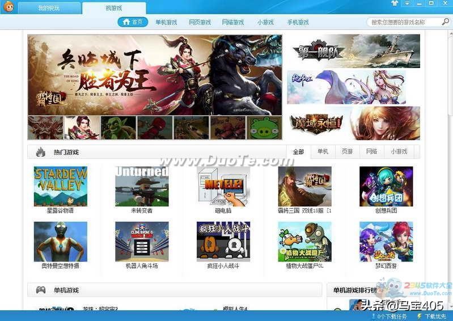Open the 创想兵团 game icon
Viewport: 453px width, 321px height.
point(386,187)
